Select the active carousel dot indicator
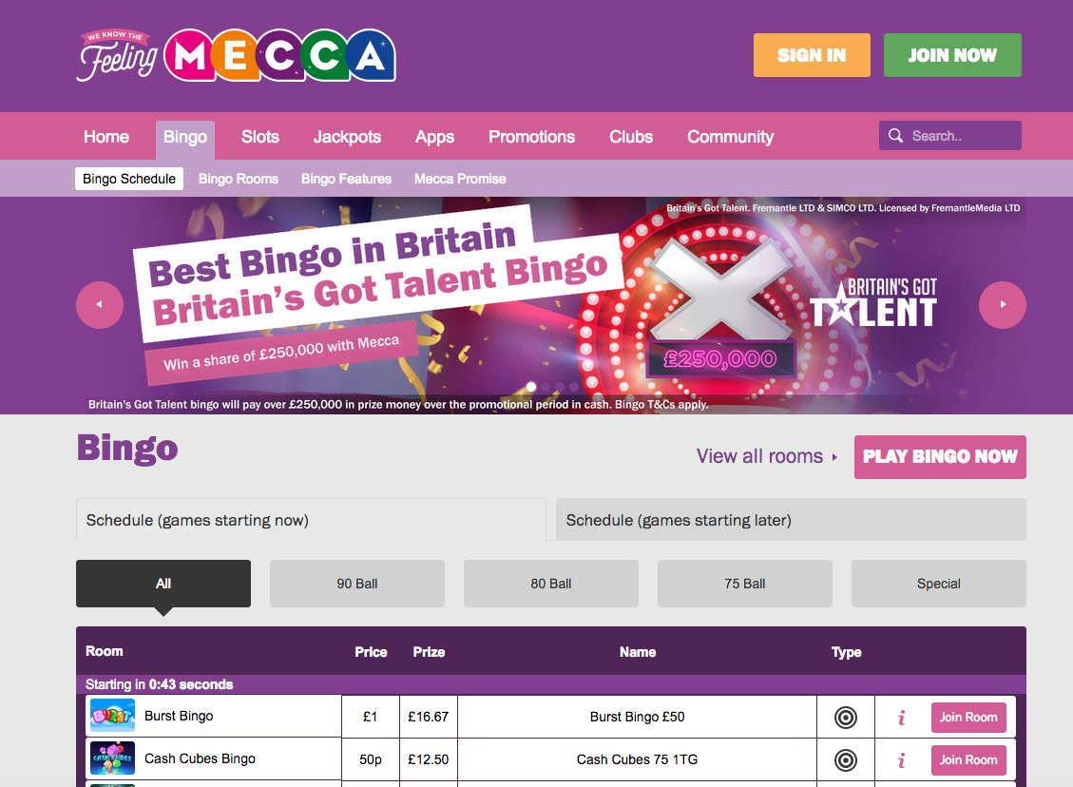Viewport: 1073px width, 787px height. coord(530,386)
